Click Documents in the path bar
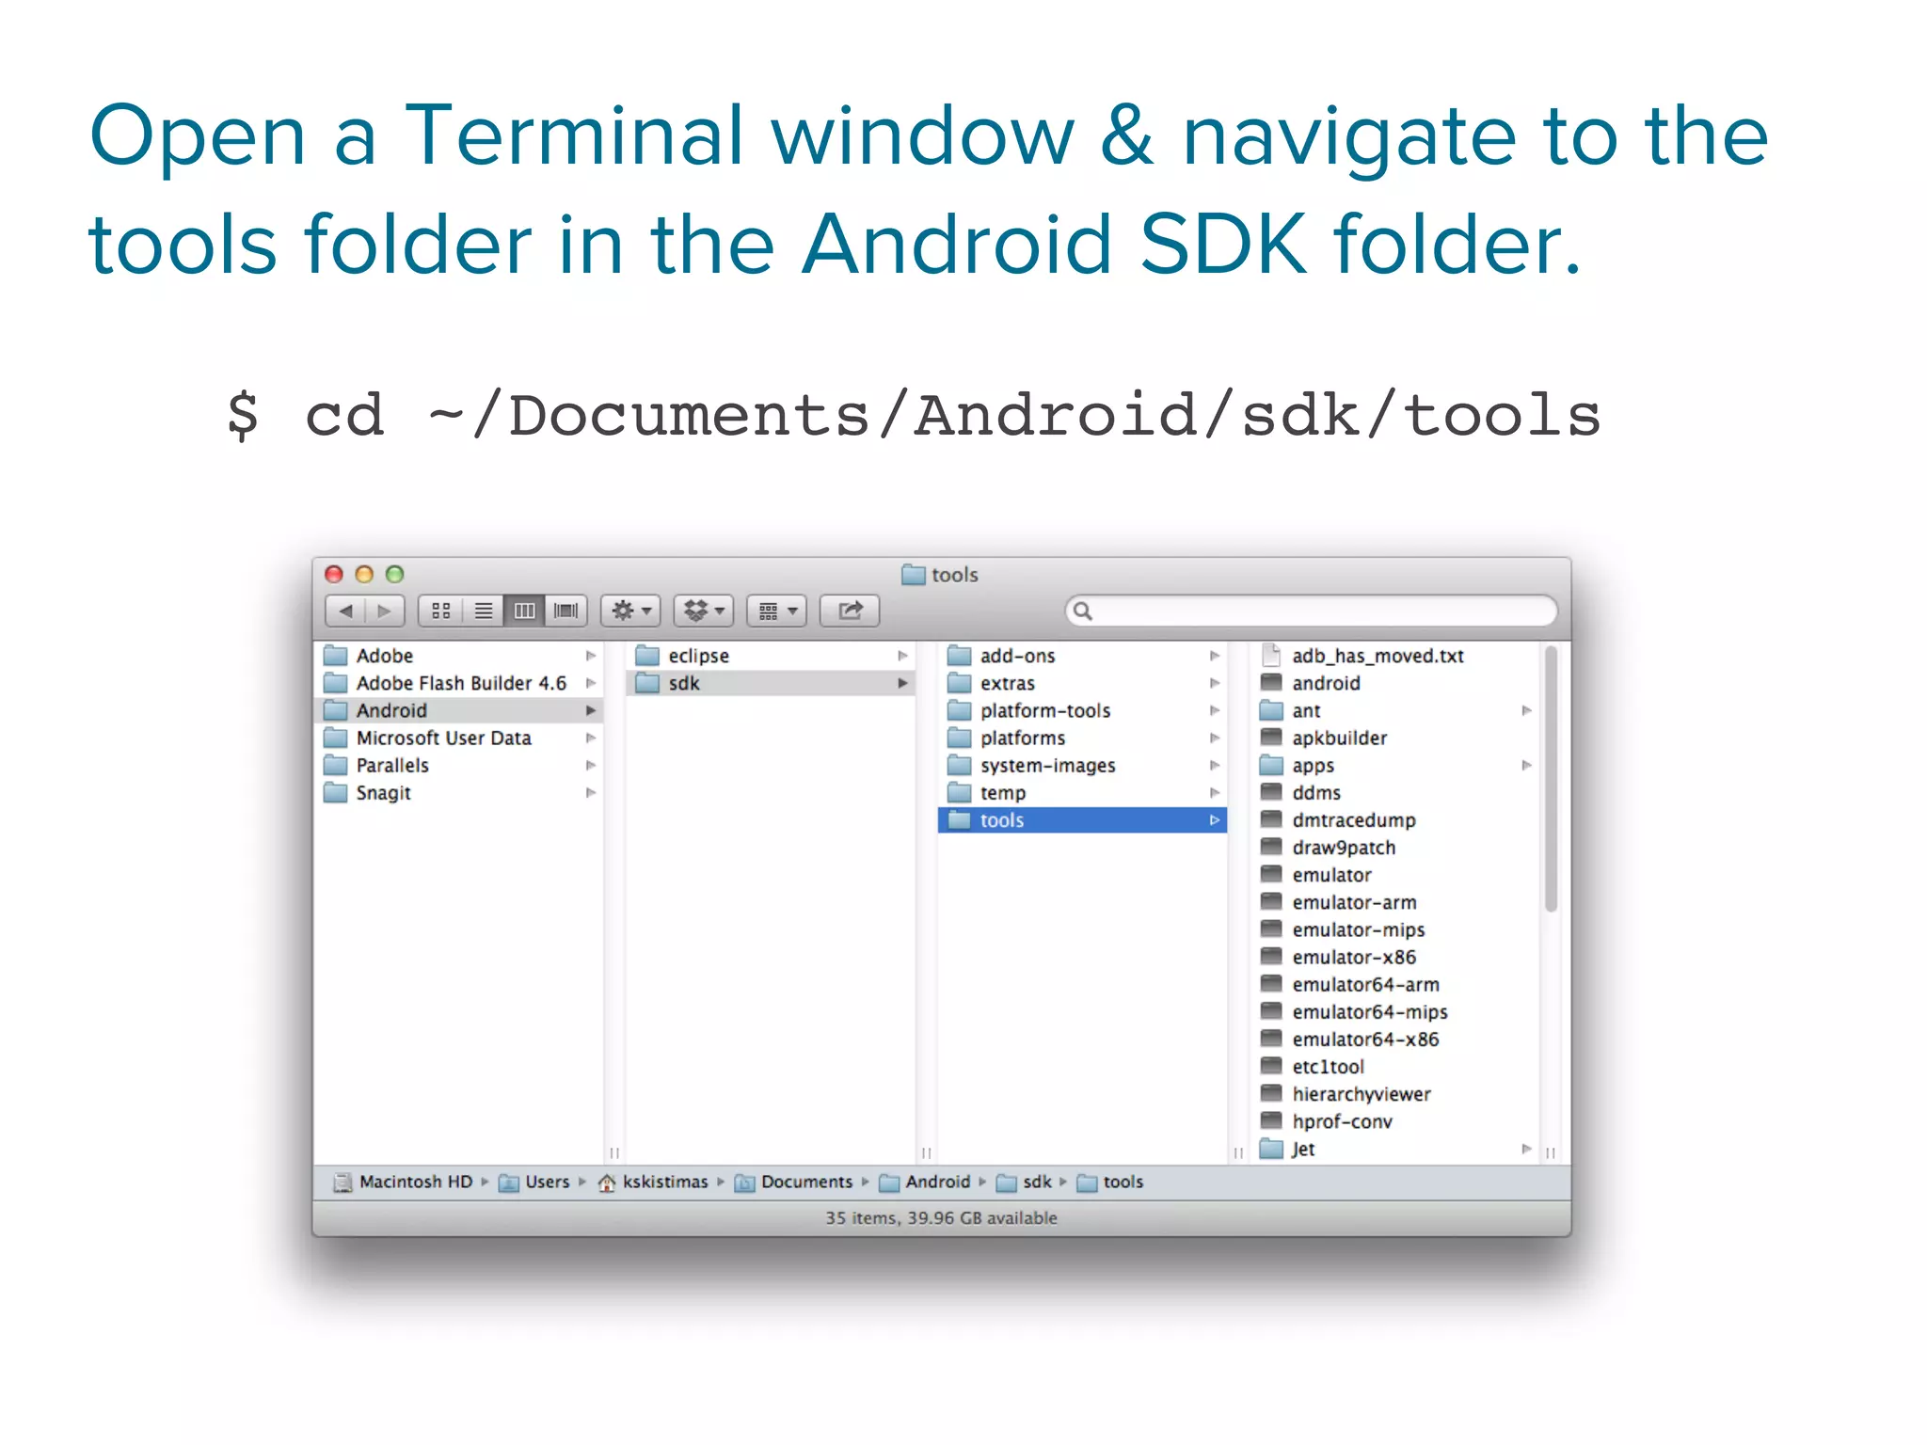Screen dimensions: 1927x1445 click(x=793, y=1182)
